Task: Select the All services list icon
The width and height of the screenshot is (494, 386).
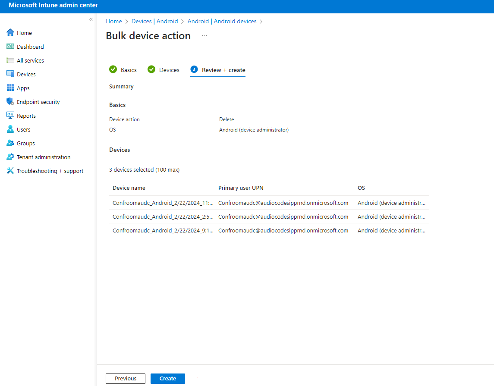Action: point(10,60)
